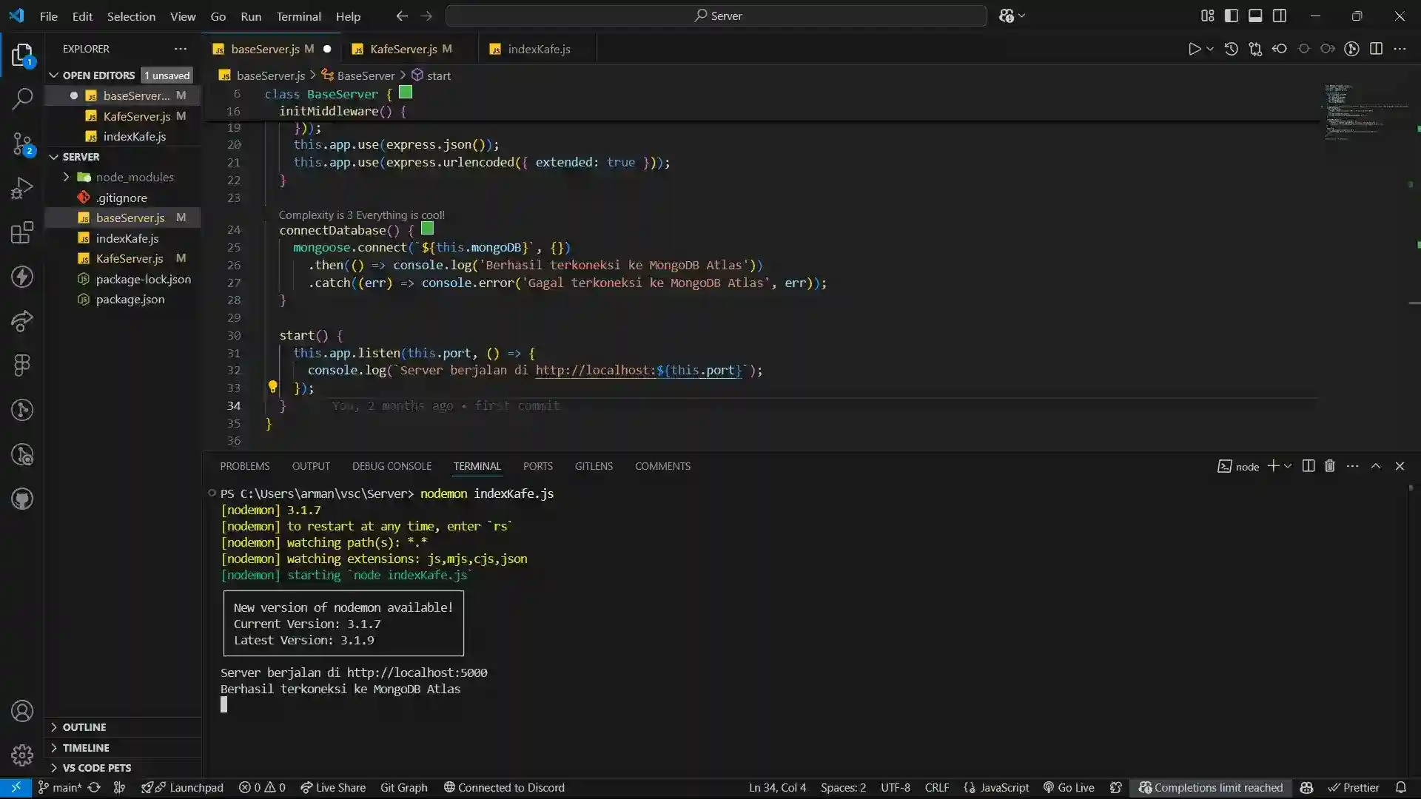Click green color swatch beside class BaseServer
Screen dimensions: 1421x799
406,93
